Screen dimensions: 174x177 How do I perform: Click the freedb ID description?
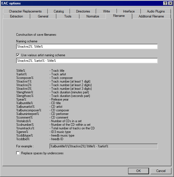click(56, 139)
